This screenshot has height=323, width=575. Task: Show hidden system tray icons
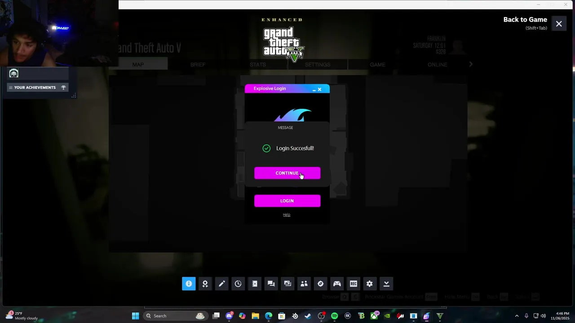point(517,316)
